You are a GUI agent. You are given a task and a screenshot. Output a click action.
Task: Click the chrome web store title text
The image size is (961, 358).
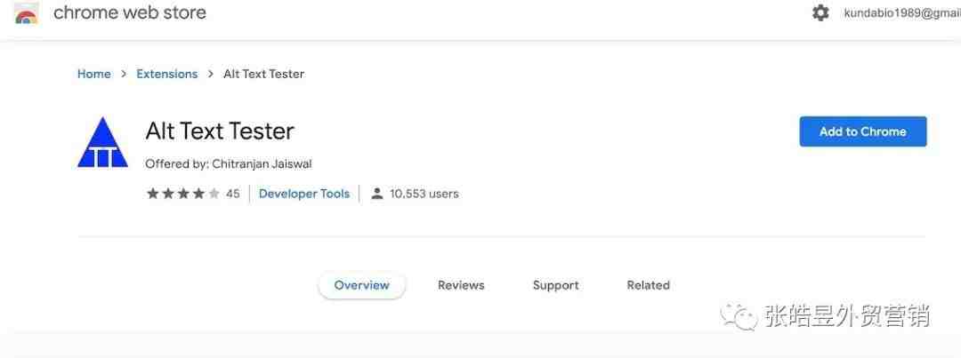130,12
